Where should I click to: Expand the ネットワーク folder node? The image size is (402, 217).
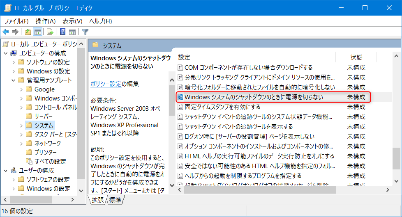(21, 144)
